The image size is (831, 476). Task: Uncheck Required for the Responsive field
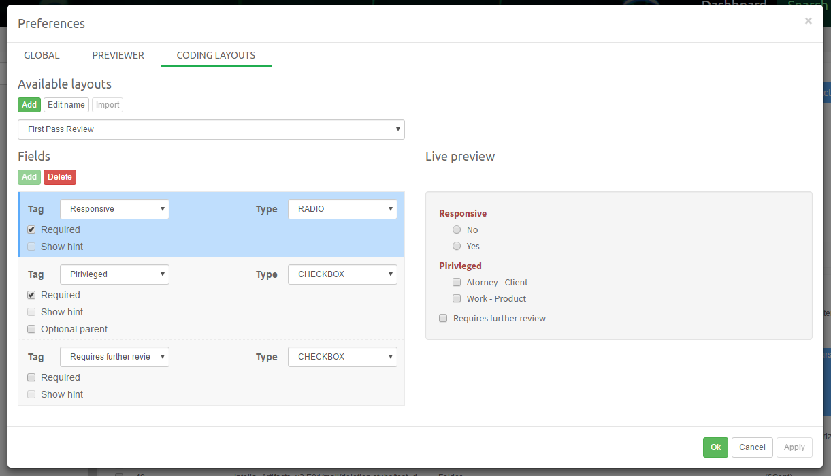[31, 229]
